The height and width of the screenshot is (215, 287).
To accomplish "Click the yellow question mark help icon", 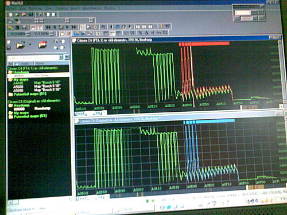I will point(162,26).
